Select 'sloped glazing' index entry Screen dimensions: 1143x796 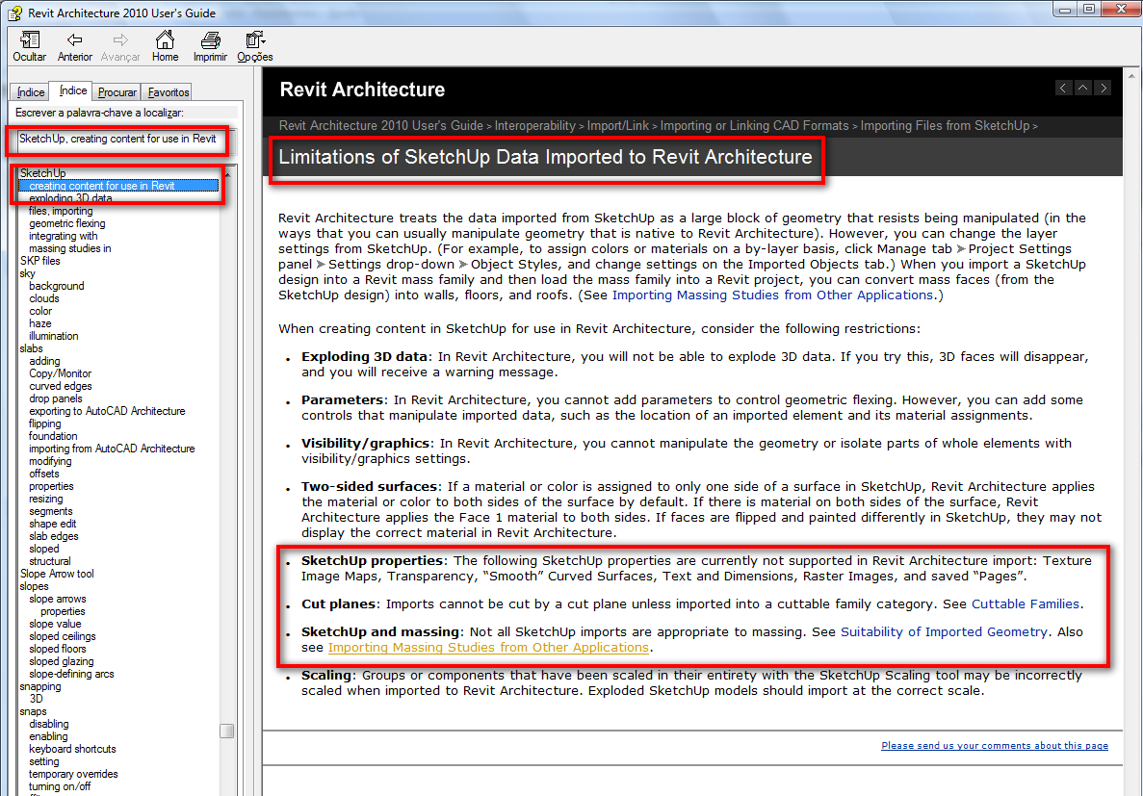62,661
